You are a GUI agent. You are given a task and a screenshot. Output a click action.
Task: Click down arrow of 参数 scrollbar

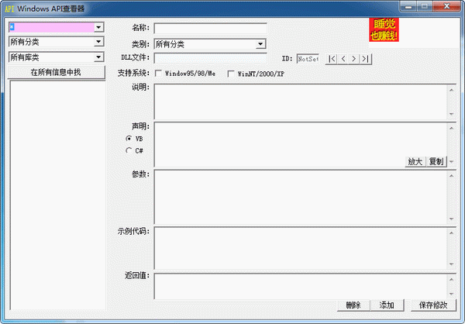pyautogui.click(x=451, y=219)
